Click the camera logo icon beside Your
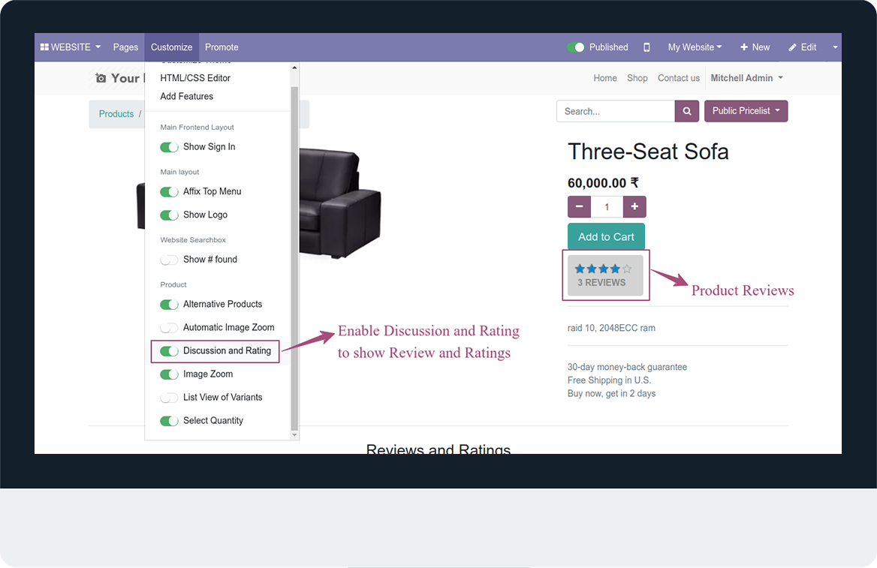Image resolution: width=877 pixels, height=568 pixels. tap(101, 78)
